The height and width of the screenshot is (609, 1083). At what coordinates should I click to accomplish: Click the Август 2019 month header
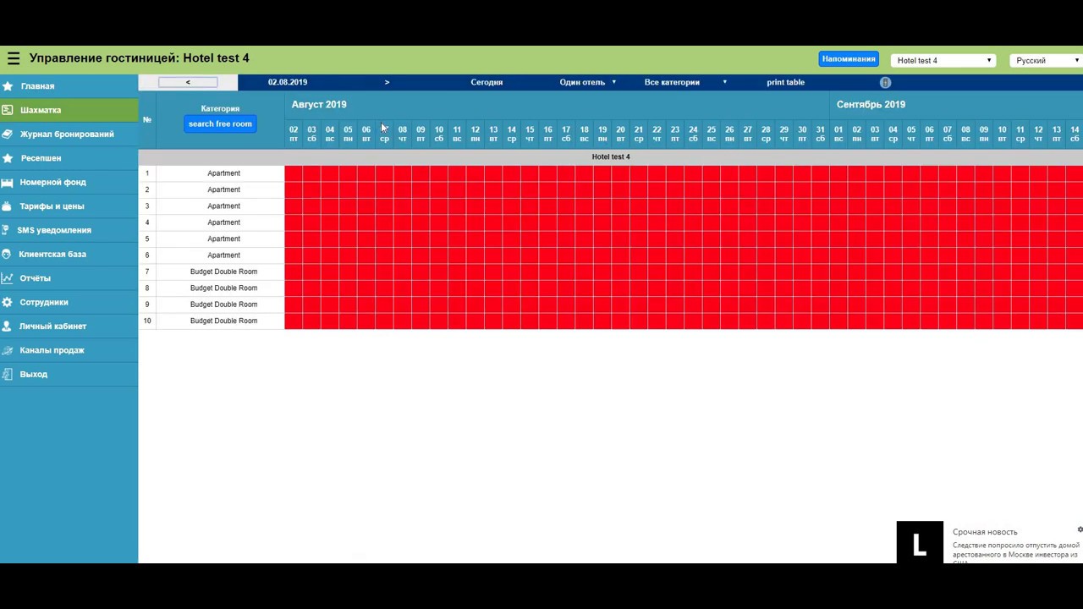coord(319,105)
